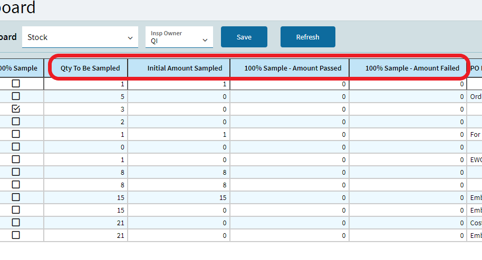Uncheck the 100% Sample box on qty 3 row

16,108
